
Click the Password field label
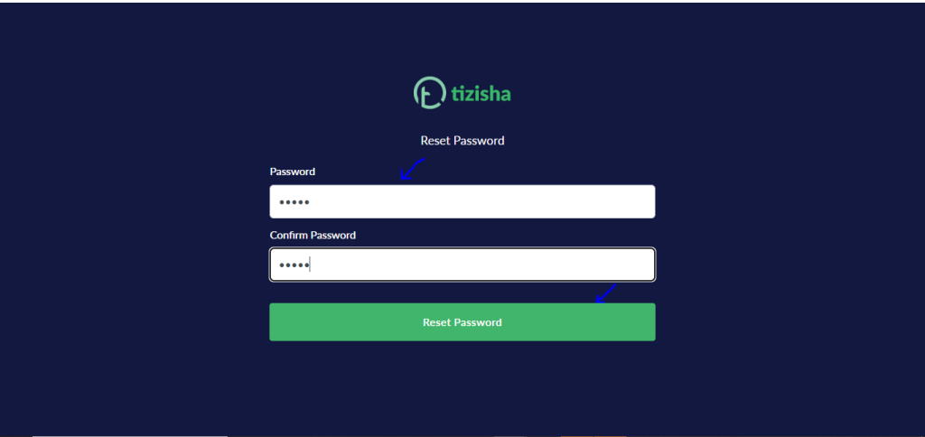[292, 172]
